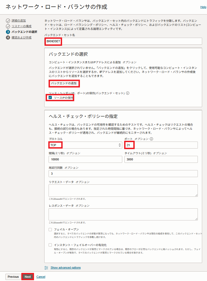Click the レスポンス・データ textarea resize handle
Image resolution: width=207 pixels, height=281 pixels.
tap(196, 219)
